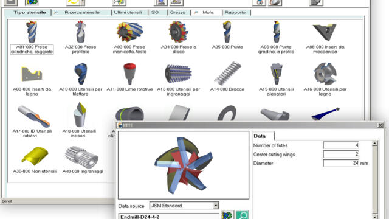Click the Endmill-D24-4-2 name field
The width and height of the screenshot is (389, 219).
pos(169,216)
